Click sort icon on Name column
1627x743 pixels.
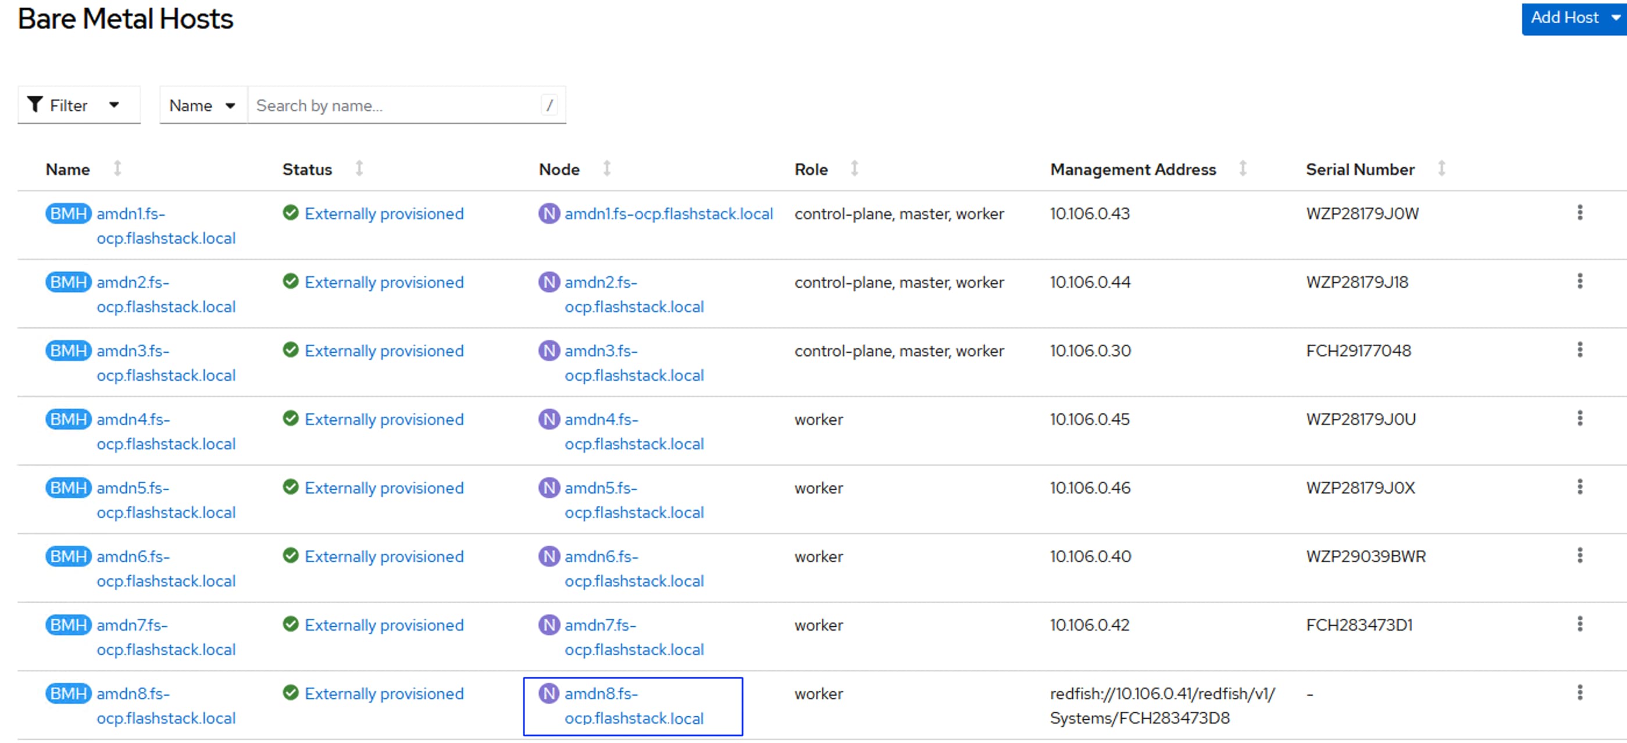[117, 169]
